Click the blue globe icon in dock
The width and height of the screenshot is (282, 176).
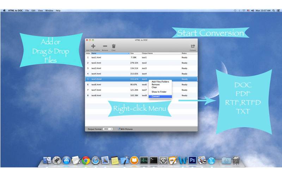[x=211, y=161]
